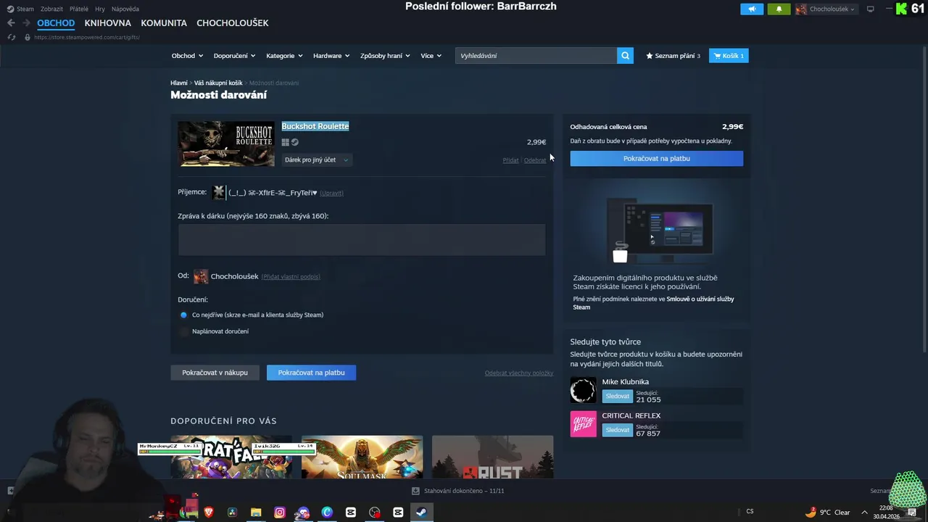Click Přidat vlastní podpis link
The width and height of the screenshot is (928, 522).
click(x=291, y=277)
